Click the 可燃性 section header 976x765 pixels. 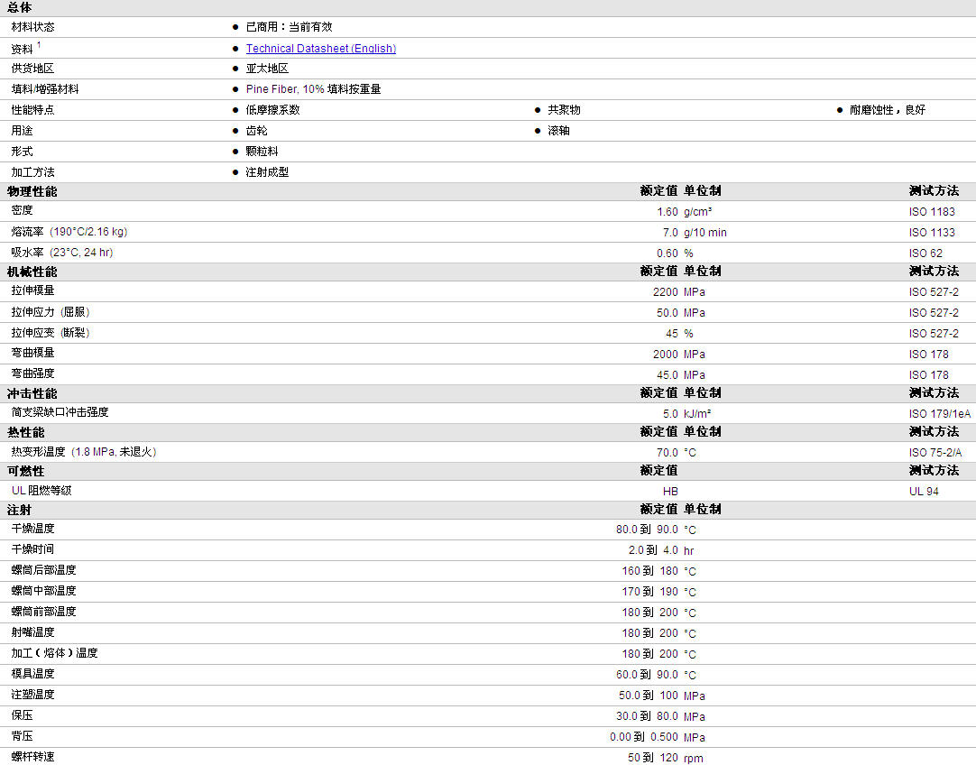[25, 471]
